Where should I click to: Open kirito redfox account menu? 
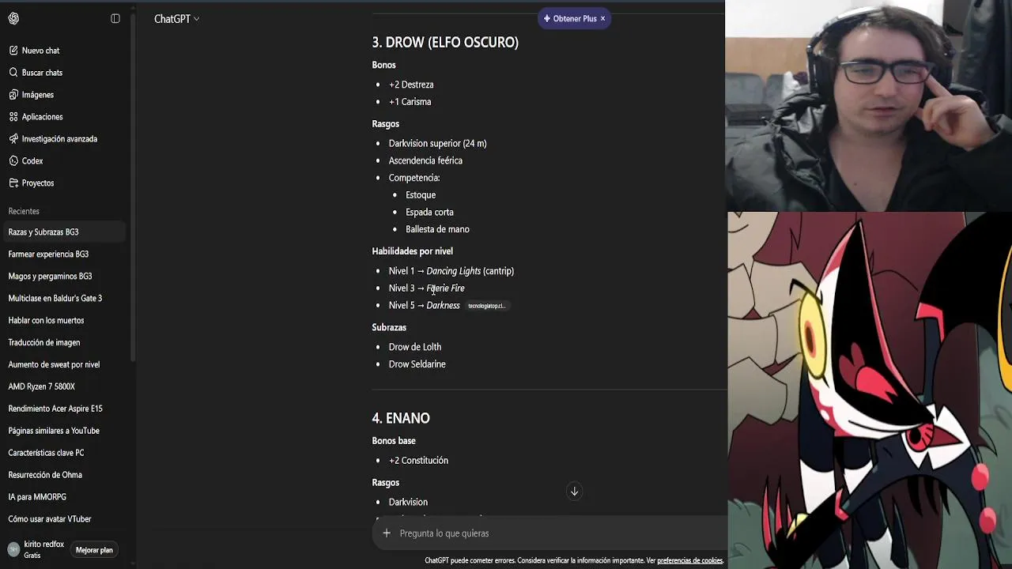point(36,549)
